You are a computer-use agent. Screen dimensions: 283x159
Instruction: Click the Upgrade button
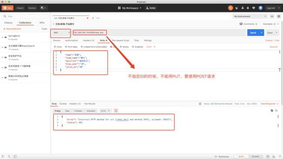coord(271,8)
